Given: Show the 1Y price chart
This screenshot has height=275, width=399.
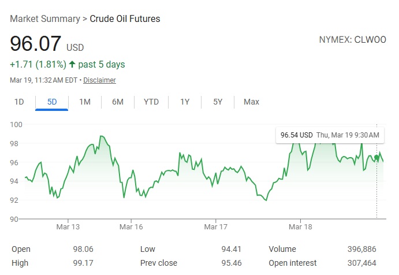Looking at the screenshot, I should click(185, 102).
